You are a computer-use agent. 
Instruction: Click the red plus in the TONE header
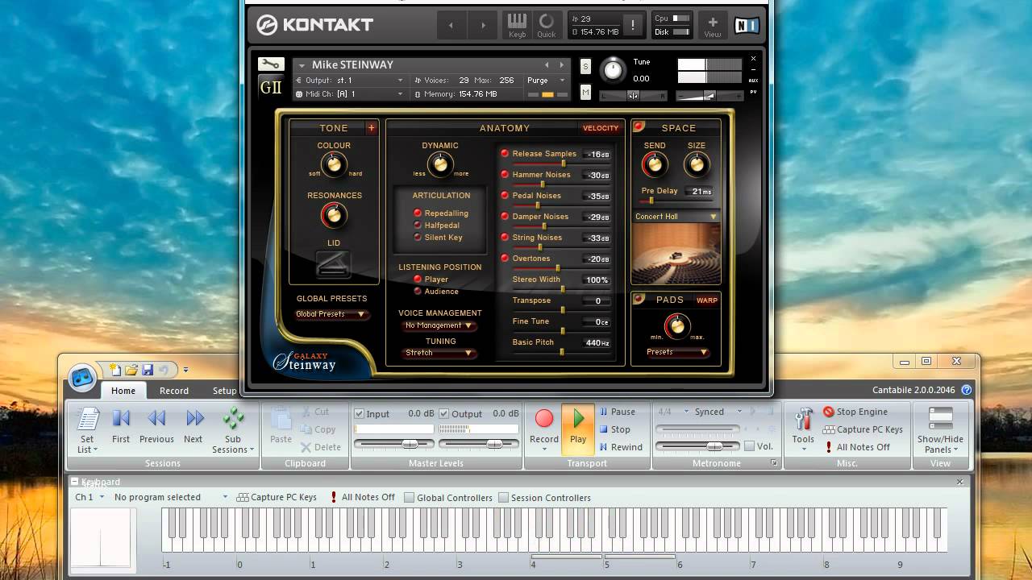(372, 127)
